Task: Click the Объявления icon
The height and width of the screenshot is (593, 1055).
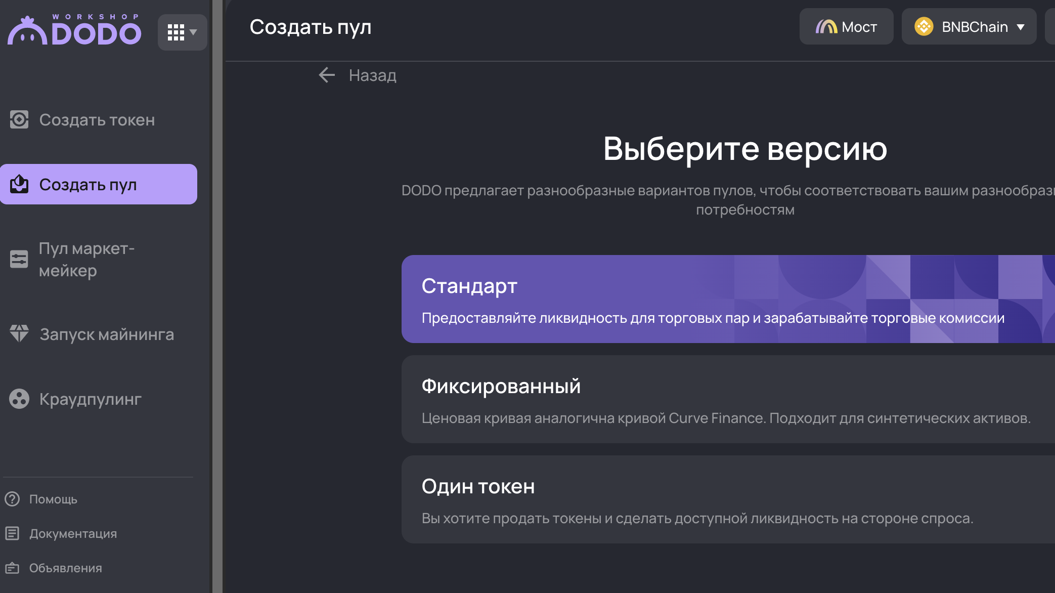Action: (12, 568)
